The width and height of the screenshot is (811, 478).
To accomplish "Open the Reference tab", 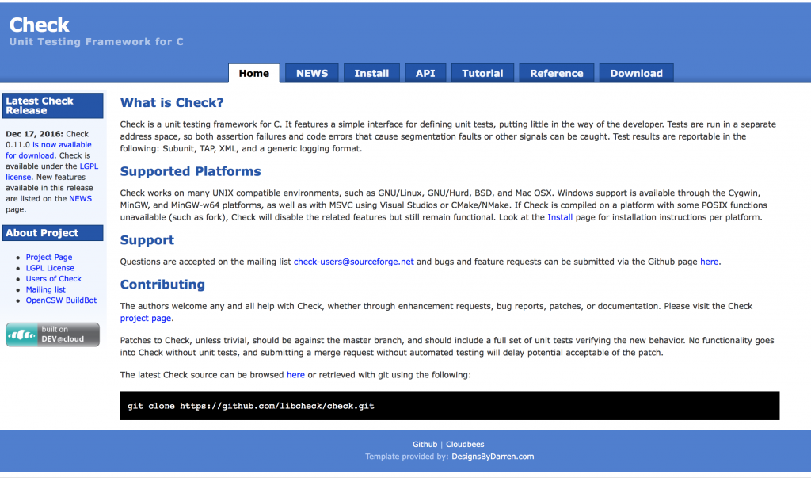I will (x=556, y=73).
